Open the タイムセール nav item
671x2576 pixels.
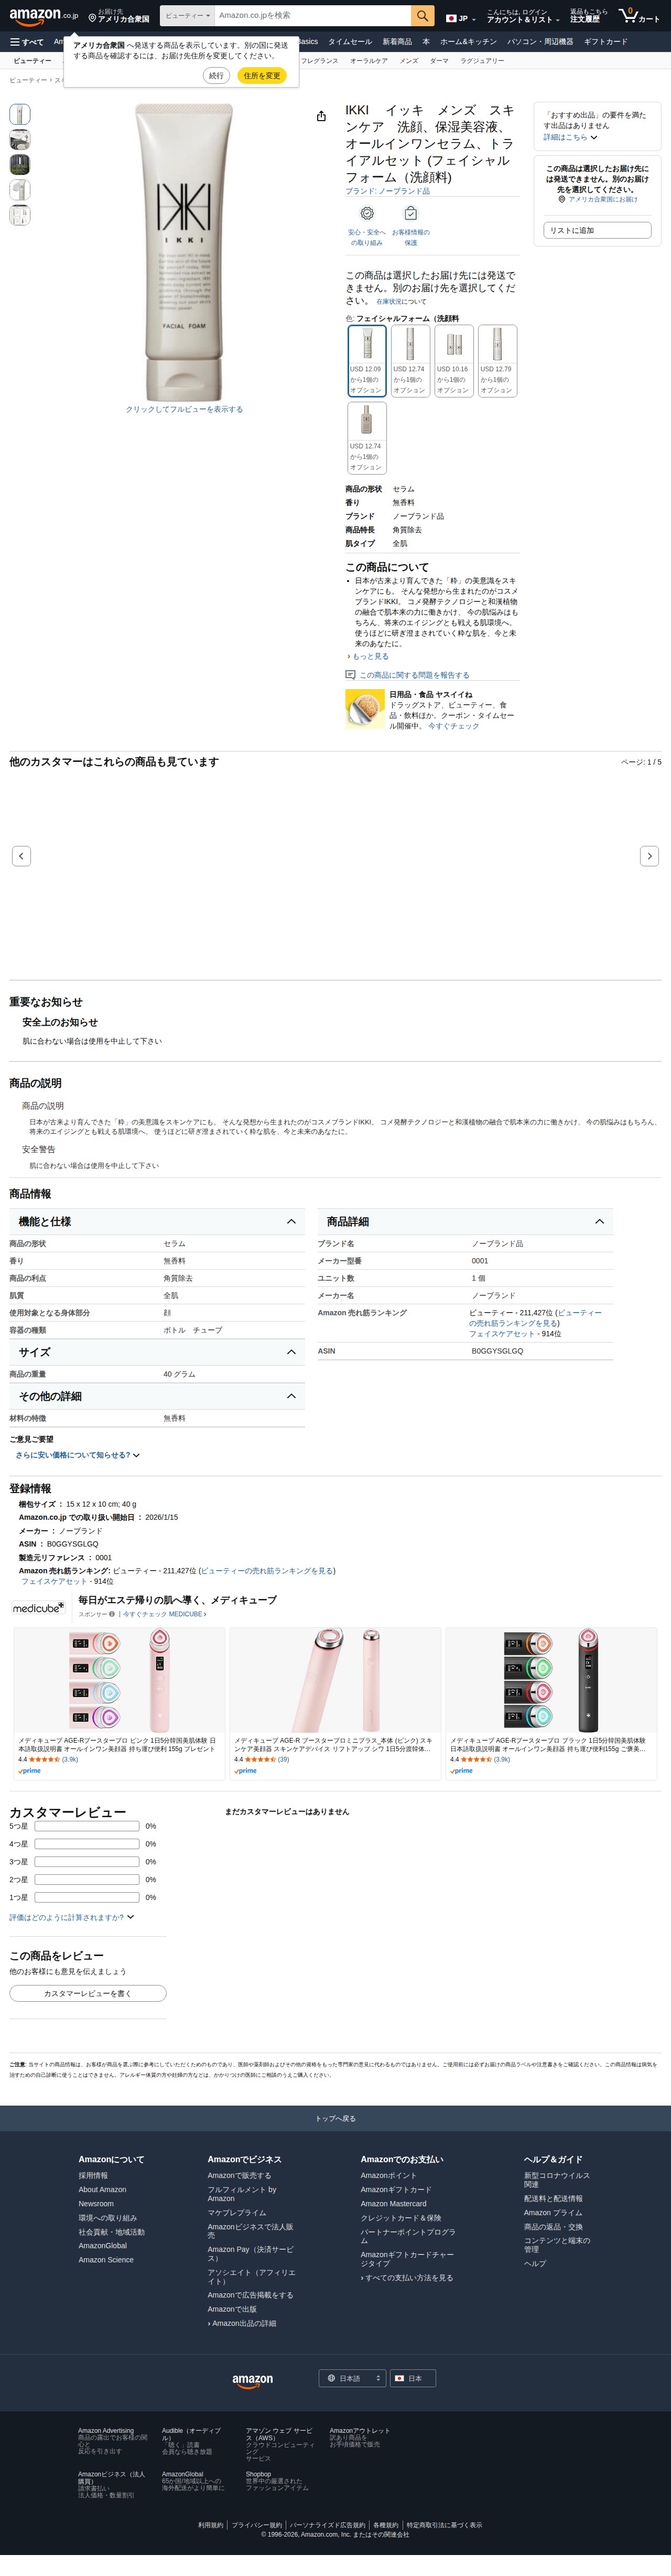coord(350,42)
